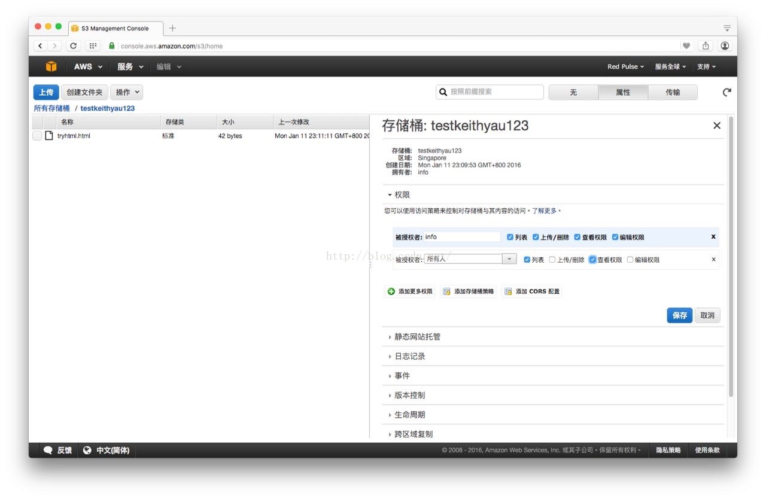Go to 所有存储桶 breadcrumb link
This screenshot has height=499, width=766.
(x=52, y=108)
